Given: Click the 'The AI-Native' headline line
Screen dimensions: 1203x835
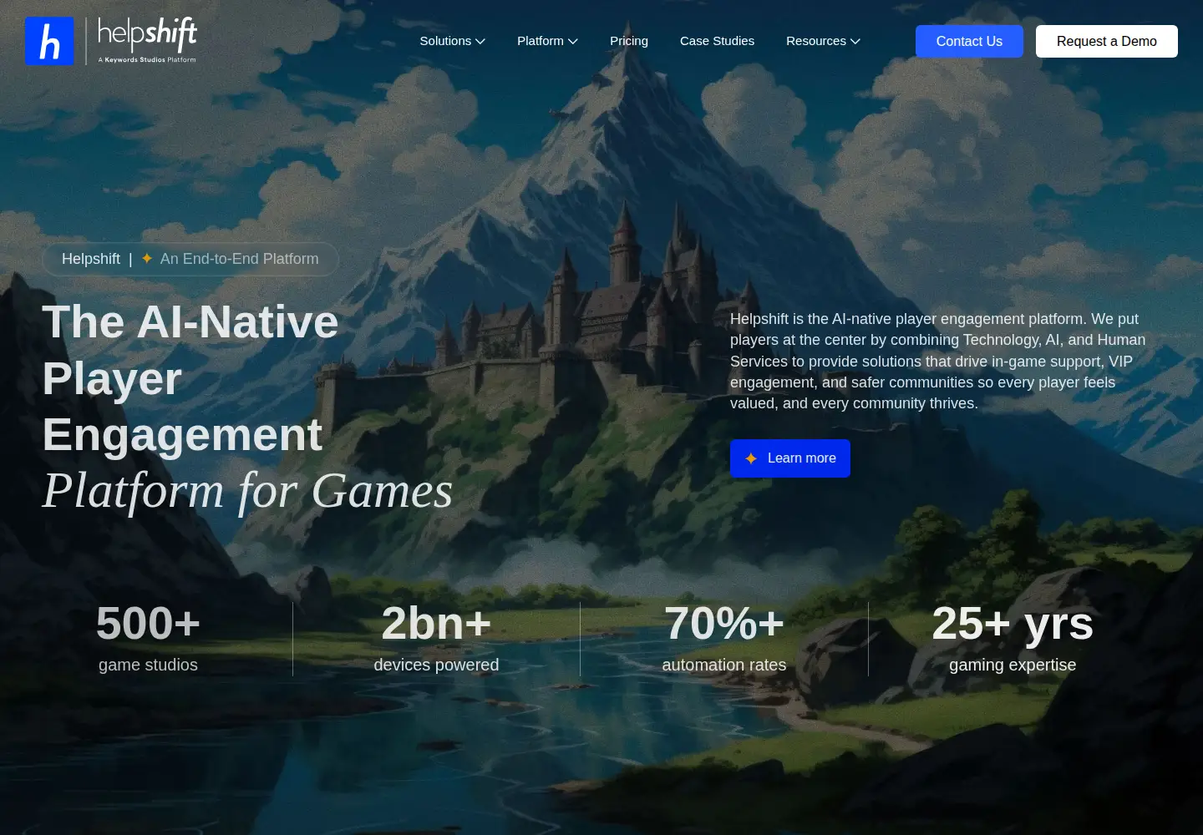Looking at the screenshot, I should click(190, 321).
